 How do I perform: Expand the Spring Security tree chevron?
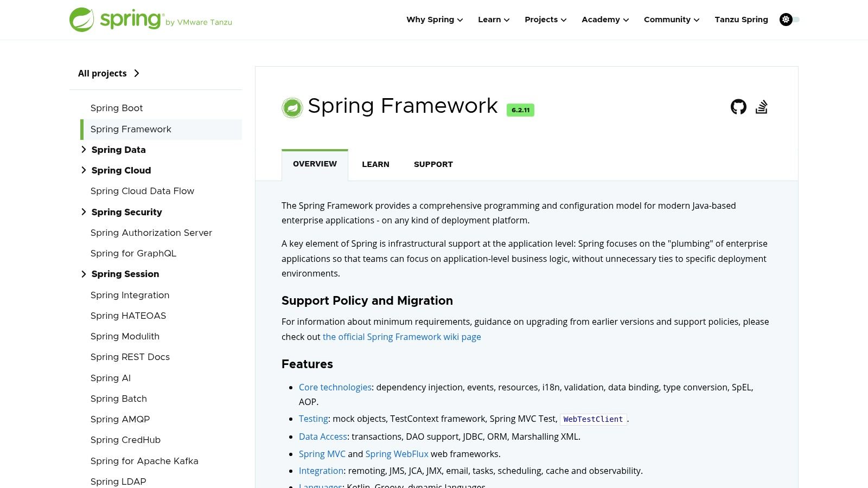[84, 212]
